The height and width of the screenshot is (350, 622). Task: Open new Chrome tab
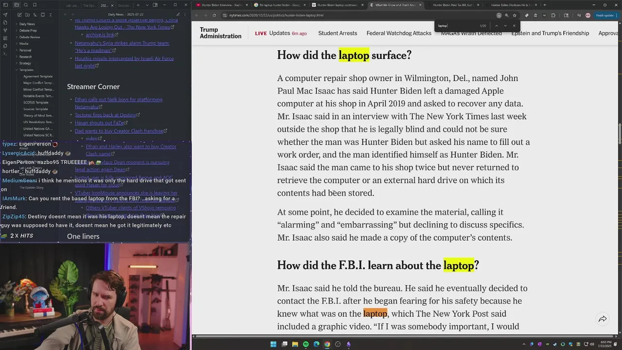[x=544, y=5]
